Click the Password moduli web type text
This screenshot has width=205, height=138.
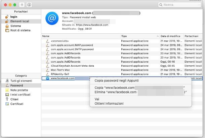coord(83,17)
